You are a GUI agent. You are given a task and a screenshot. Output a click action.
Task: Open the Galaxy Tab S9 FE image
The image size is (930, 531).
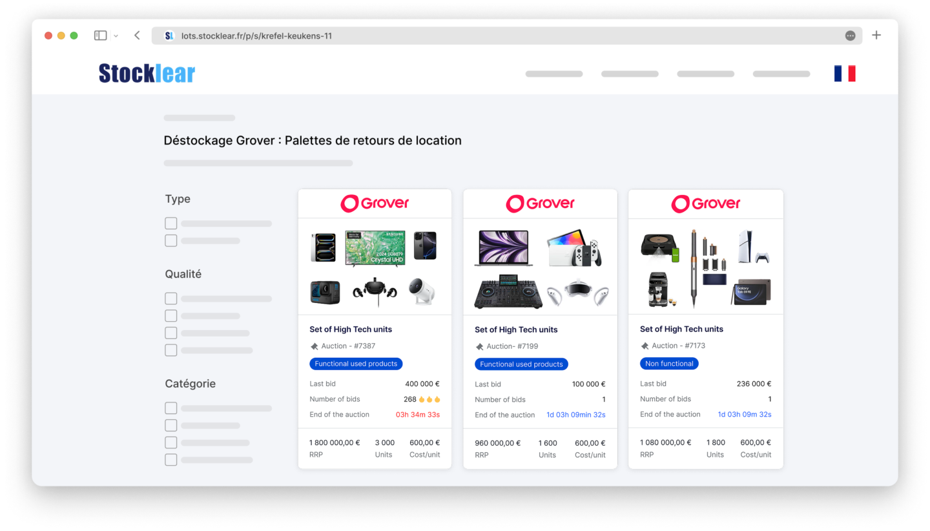point(751,292)
